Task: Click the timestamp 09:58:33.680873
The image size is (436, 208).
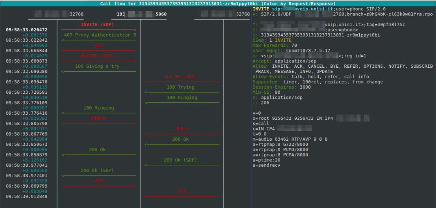Action: pyautogui.click(x=26, y=61)
